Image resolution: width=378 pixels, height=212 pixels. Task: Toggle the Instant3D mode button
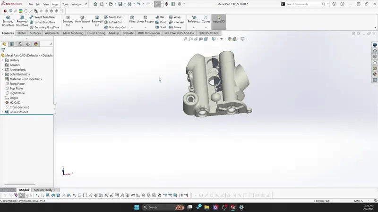tap(218, 20)
